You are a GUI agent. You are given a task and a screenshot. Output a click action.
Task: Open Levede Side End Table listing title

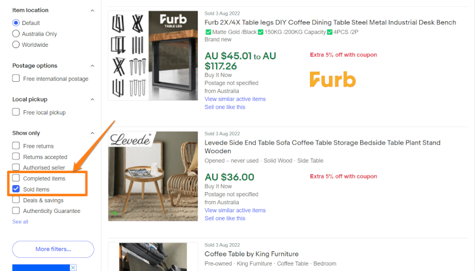click(x=322, y=146)
